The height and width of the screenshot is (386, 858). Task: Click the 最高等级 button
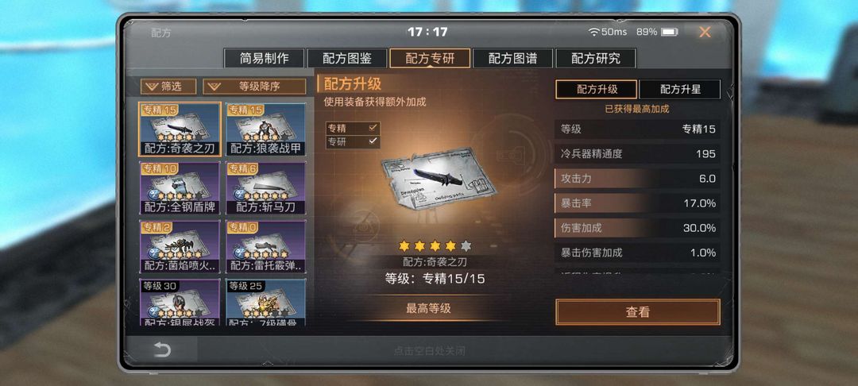(x=428, y=308)
